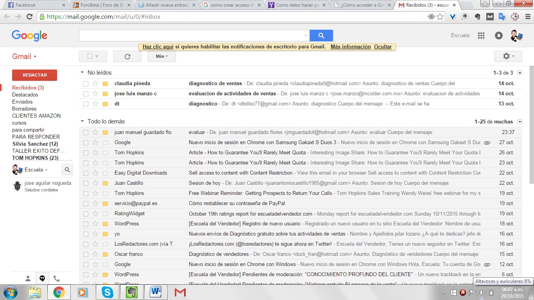The height and width of the screenshot is (300, 534).
Task: Open the Windows Start button
Action: point(10,292)
